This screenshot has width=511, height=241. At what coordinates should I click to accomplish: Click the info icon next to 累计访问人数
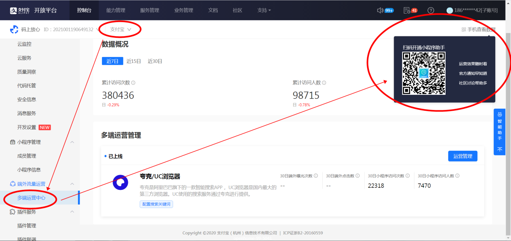pos(324,82)
